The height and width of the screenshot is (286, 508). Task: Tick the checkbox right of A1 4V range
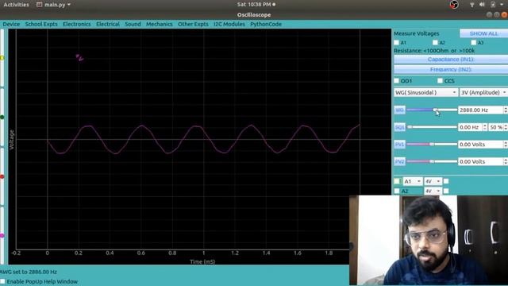coord(446,181)
